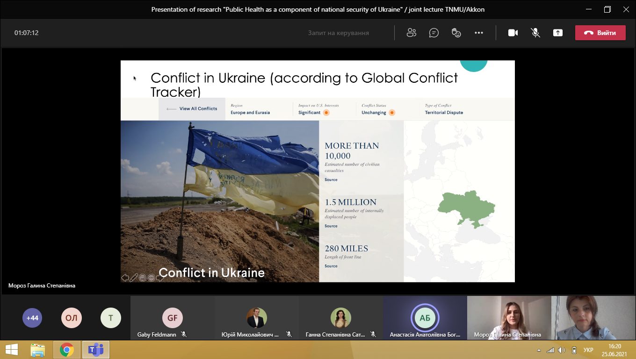This screenshot has width=636, height=359.
Task: Click the Windows Start button
Action: pyautogui.click(x=11, y=350)
